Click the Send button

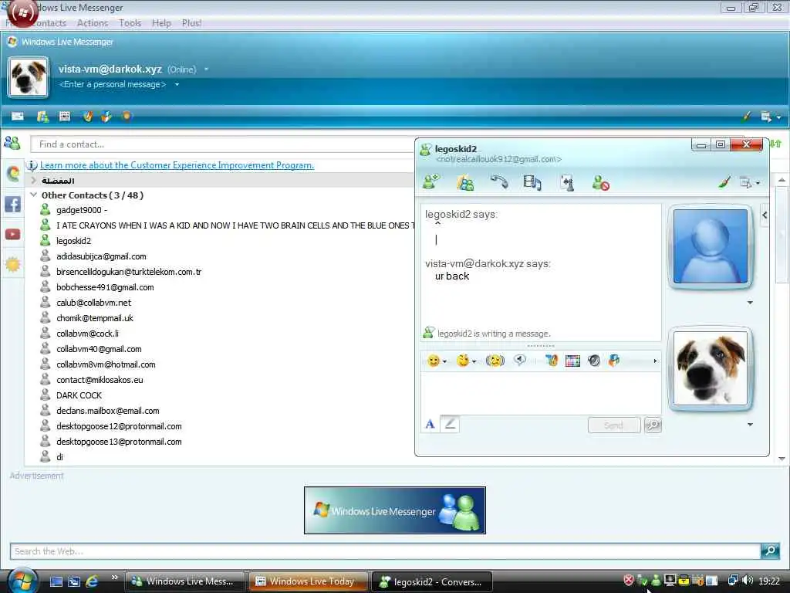613,425
